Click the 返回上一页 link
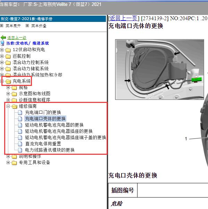Image resolution: width=208 pixels, height=209 pixels. tap(123, 18)
